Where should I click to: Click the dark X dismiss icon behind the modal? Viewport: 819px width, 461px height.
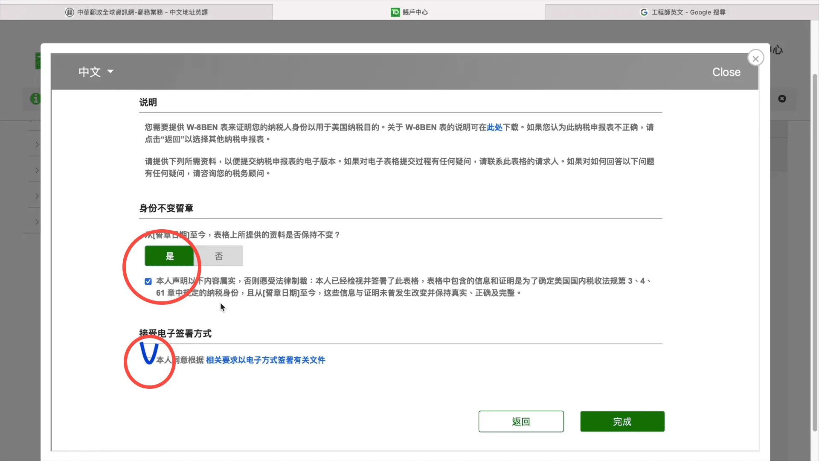(782, 99)
